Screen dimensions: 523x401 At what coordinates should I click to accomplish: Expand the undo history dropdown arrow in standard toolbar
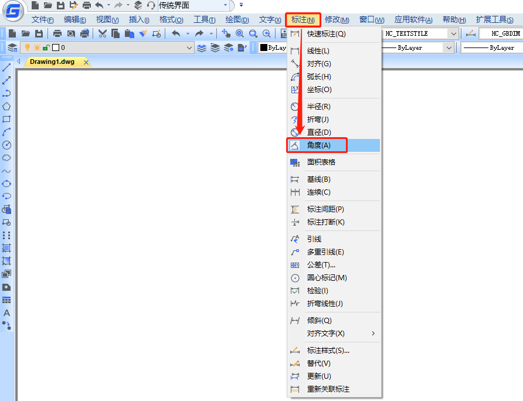click(x=188, y=33)
